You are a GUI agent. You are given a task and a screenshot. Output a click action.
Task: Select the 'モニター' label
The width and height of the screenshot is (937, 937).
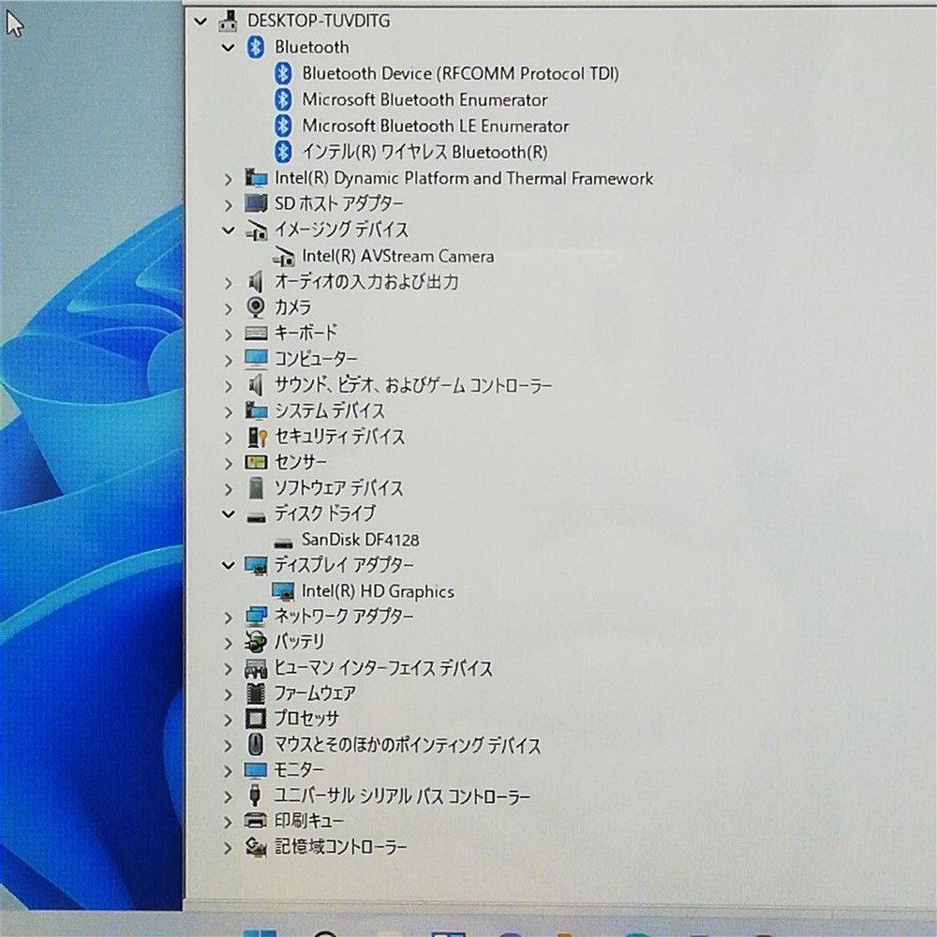[x=299, y=769]
